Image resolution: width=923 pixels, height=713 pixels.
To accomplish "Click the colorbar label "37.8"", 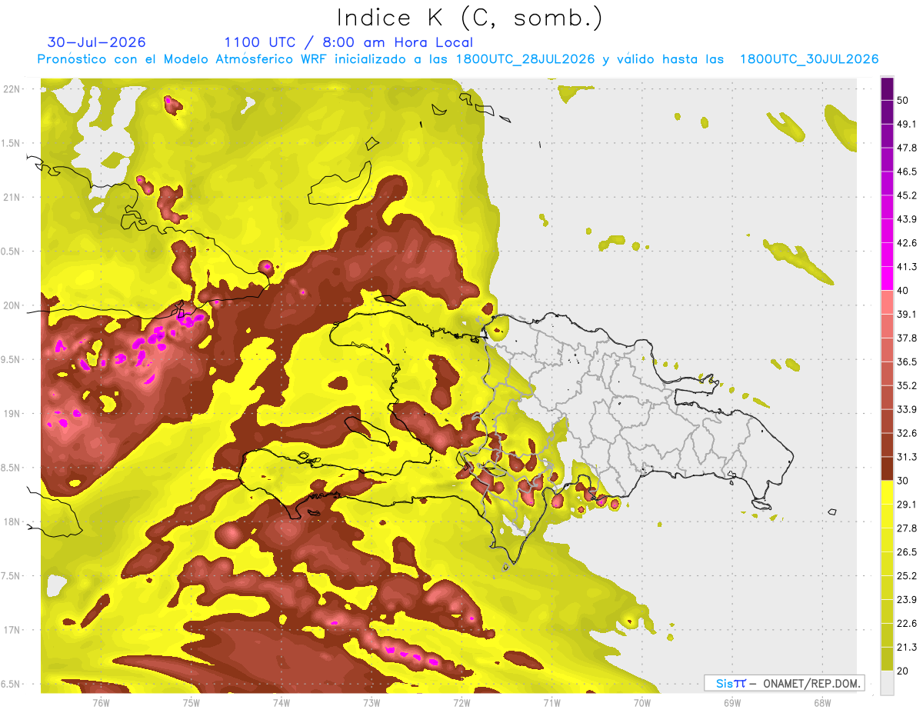I will pos(906,338).
